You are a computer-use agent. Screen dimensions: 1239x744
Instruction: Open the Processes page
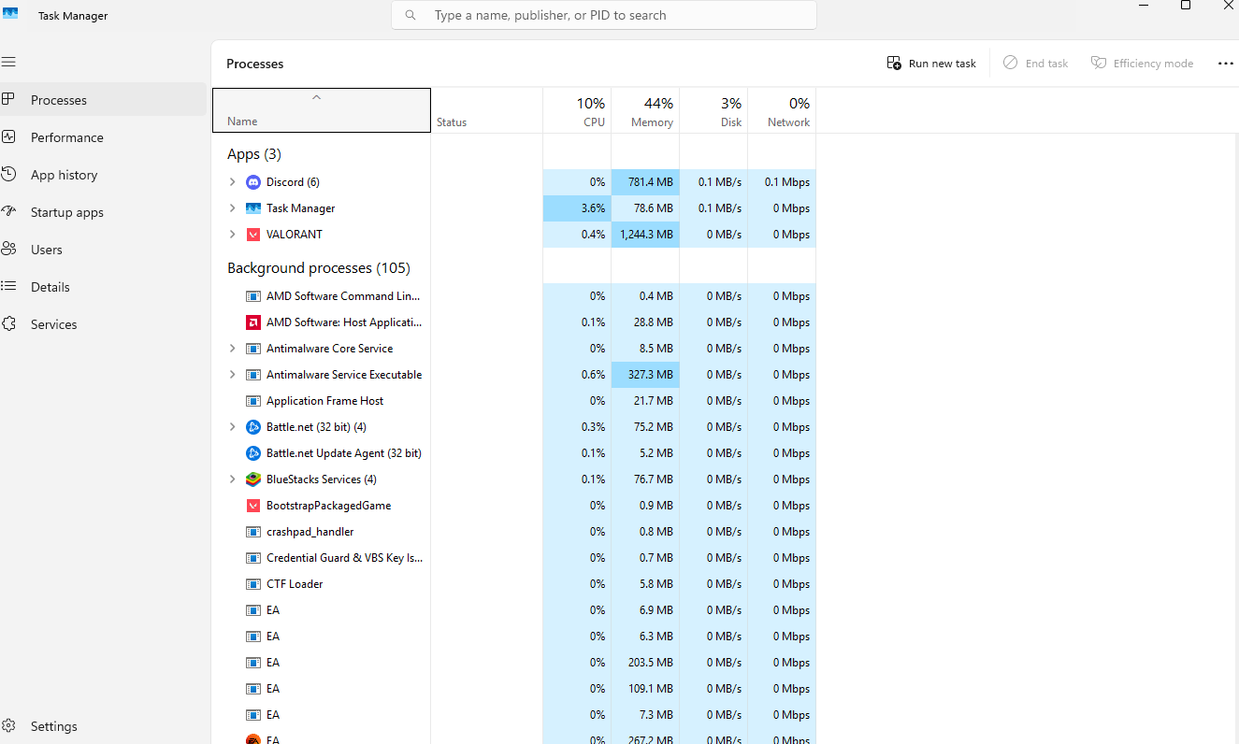pyautogui.click(x=103, y=100)
